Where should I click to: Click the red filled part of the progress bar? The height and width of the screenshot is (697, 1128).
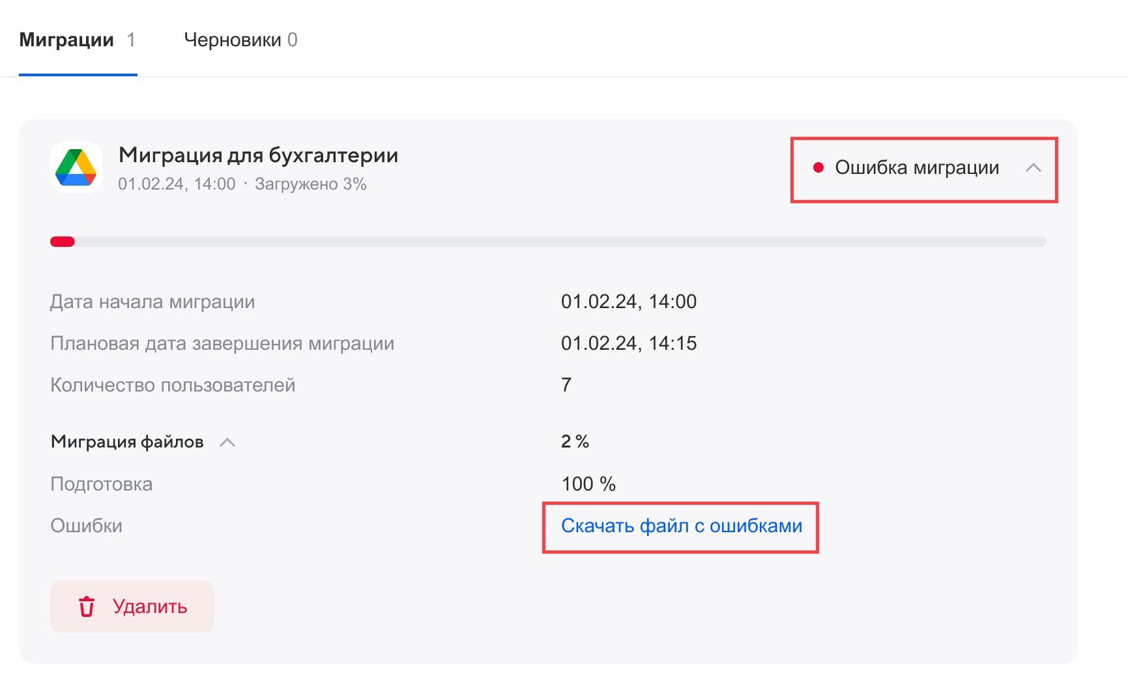pos(63,242)
